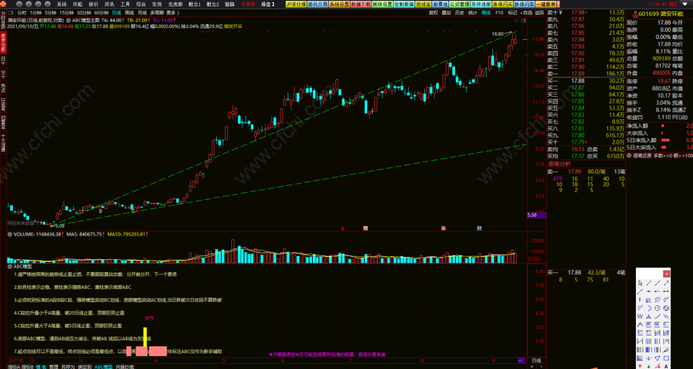
Task: Open the 复权 dropdown above chart
Action: (x=433, y=13)
